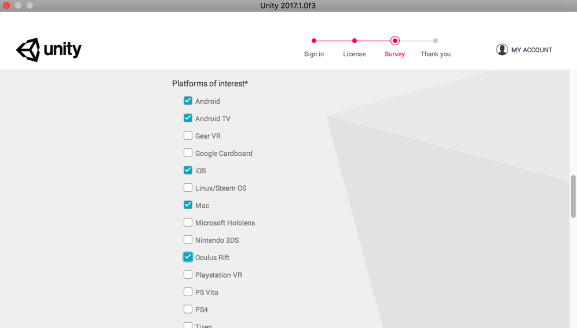Click the Linux/Steam OS label

point(221,188)
